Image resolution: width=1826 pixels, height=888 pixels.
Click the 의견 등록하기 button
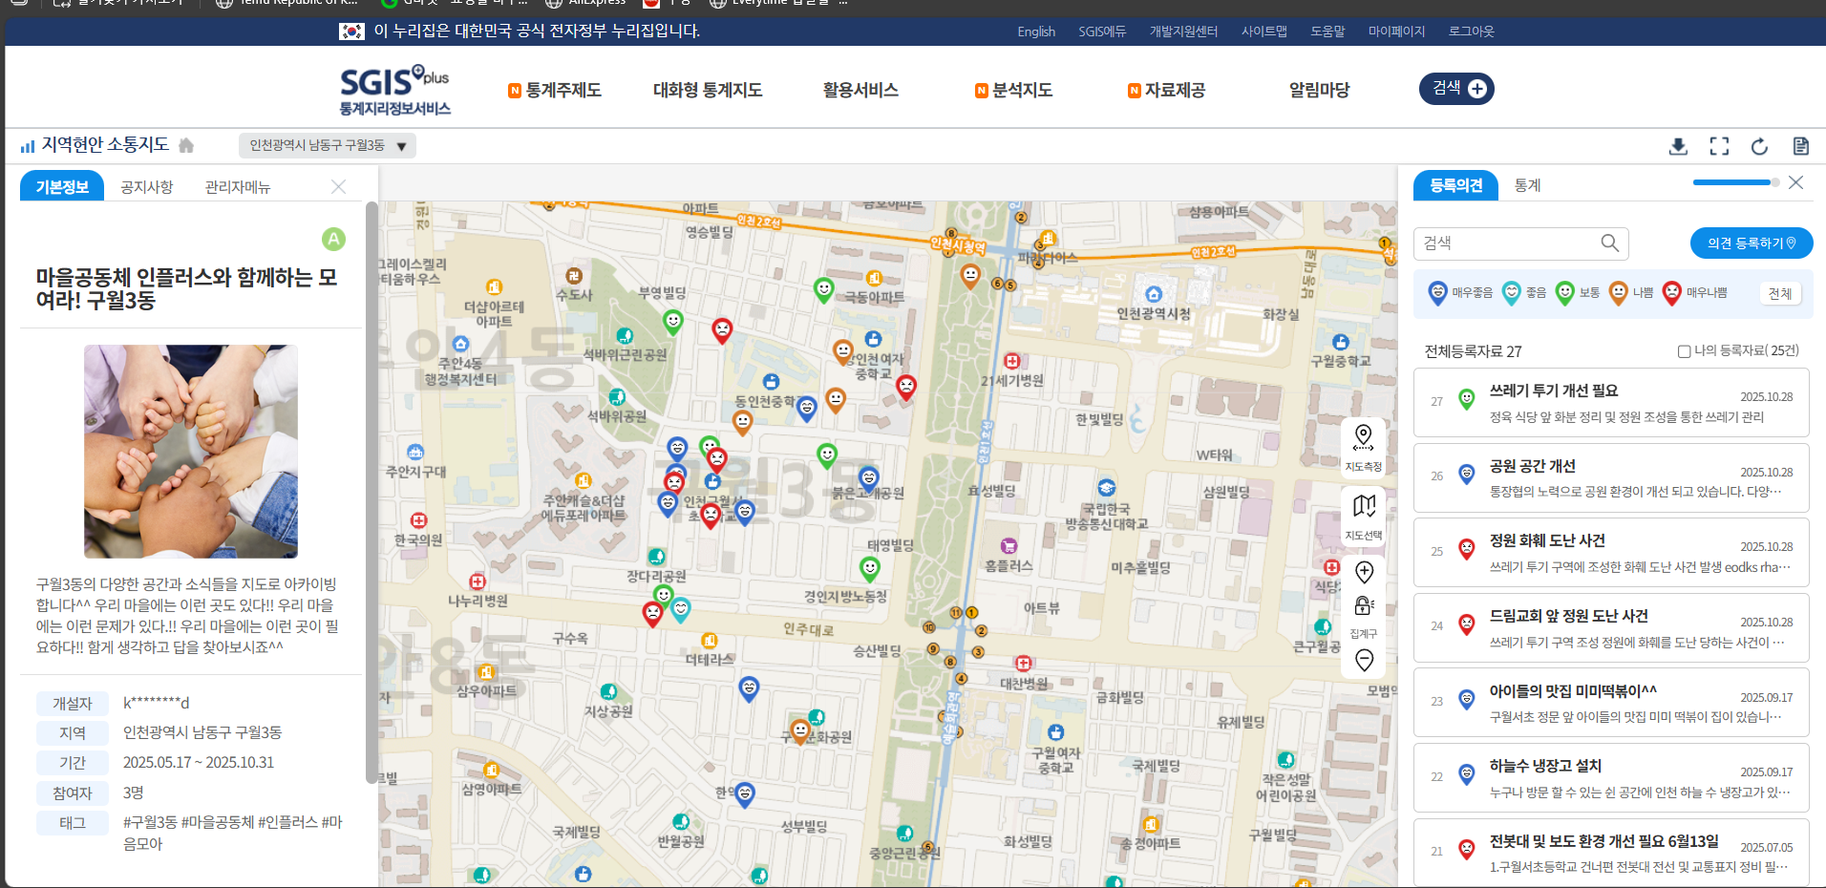pyautogui.click(x=1751, y=243)
